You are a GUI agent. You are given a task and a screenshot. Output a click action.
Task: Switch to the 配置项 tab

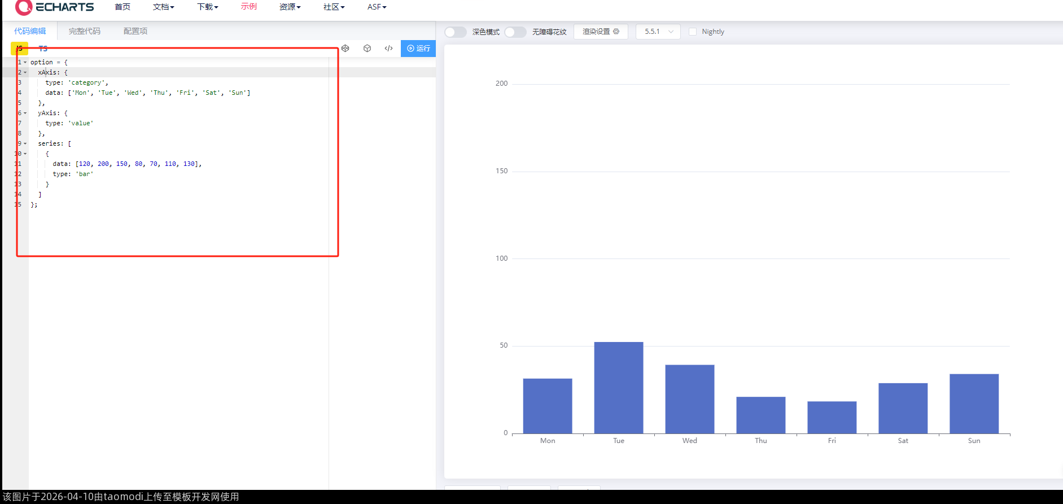pyautogui.click(x=135, y=31)
